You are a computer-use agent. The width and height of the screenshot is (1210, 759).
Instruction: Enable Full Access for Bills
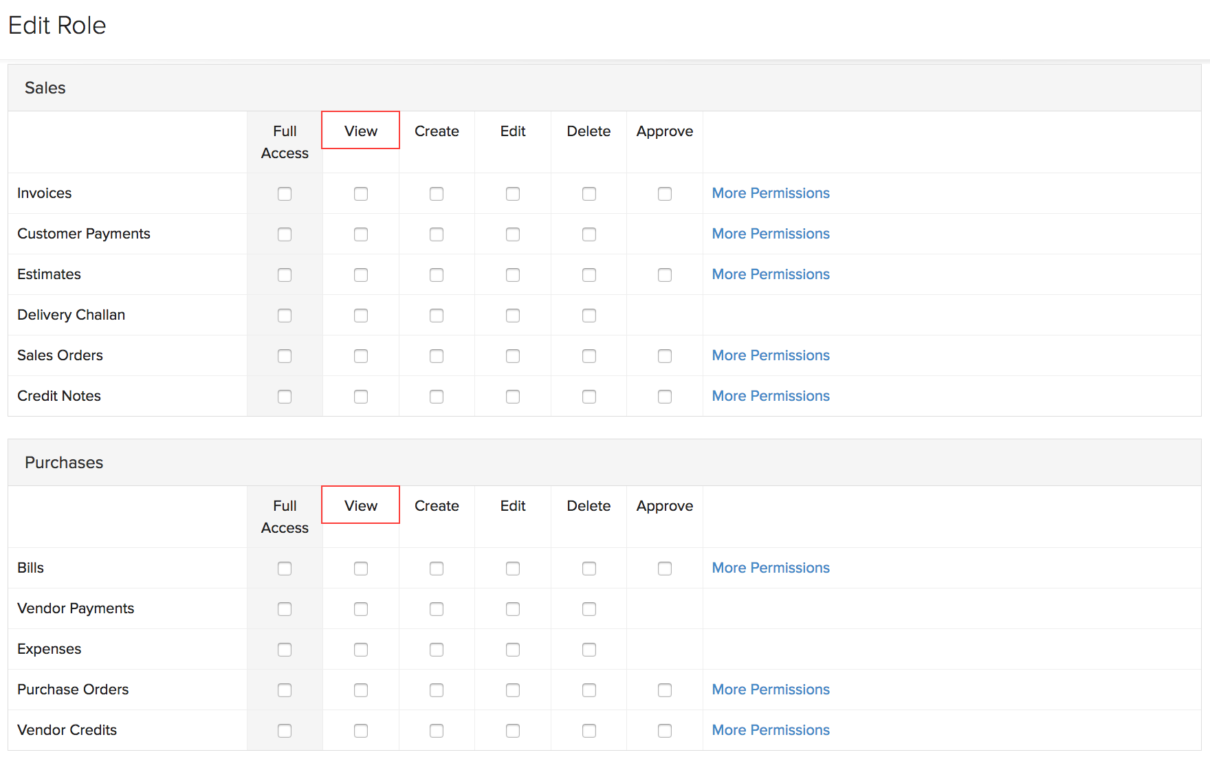coord(285,569)
